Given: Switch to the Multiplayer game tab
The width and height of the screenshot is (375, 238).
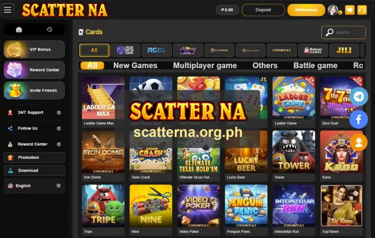Looking at the screenshot, I should point(205,65).
